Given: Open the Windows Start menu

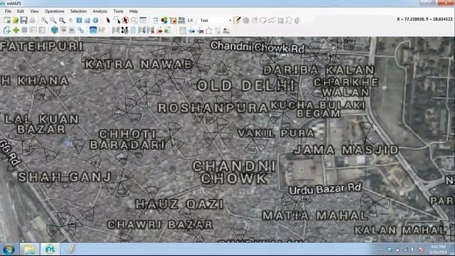Looking at the screenshot, I should pos(9,250).
